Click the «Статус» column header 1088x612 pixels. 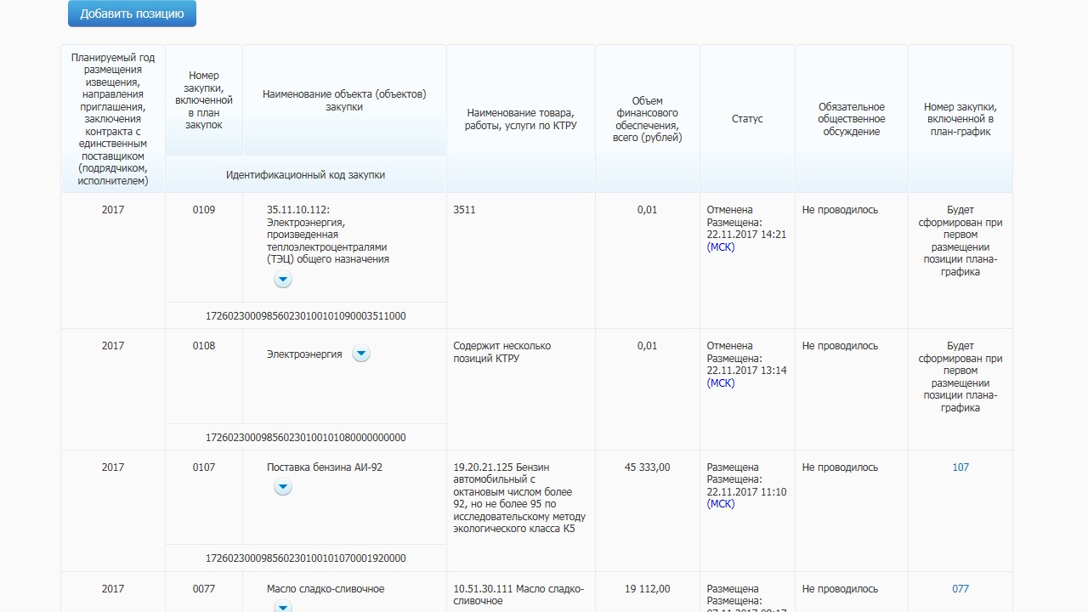[x=747, y=119]
